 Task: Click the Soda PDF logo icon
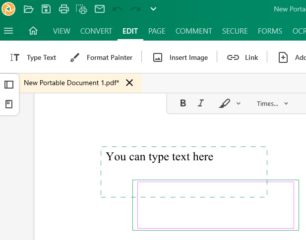8,9
